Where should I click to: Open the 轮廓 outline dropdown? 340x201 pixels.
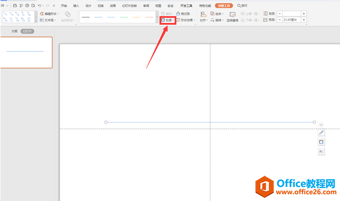pos(168,20)
